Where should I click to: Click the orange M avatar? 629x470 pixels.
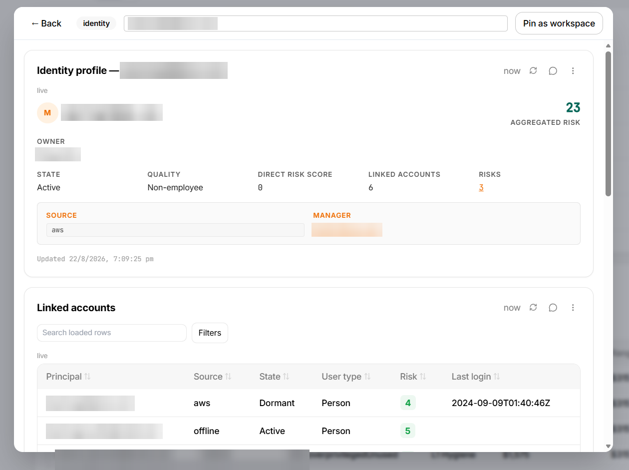click(47, 113)
